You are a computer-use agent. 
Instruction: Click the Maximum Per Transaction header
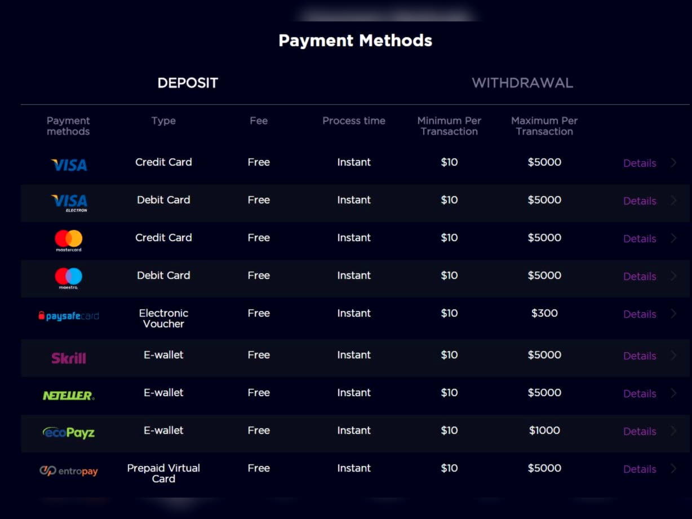[544, 126]
